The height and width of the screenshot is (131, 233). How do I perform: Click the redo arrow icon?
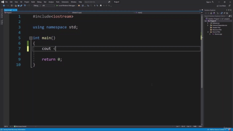29,6
